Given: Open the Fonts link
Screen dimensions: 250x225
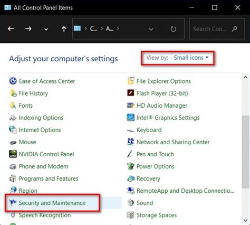Looking at the screenshot, I should coord(26,106).
